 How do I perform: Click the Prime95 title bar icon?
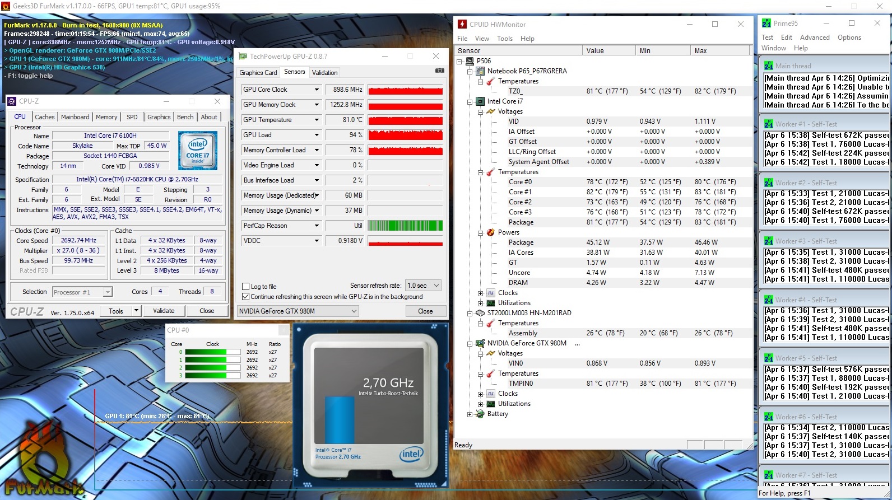pyautogui.click(x=766, y=23)
